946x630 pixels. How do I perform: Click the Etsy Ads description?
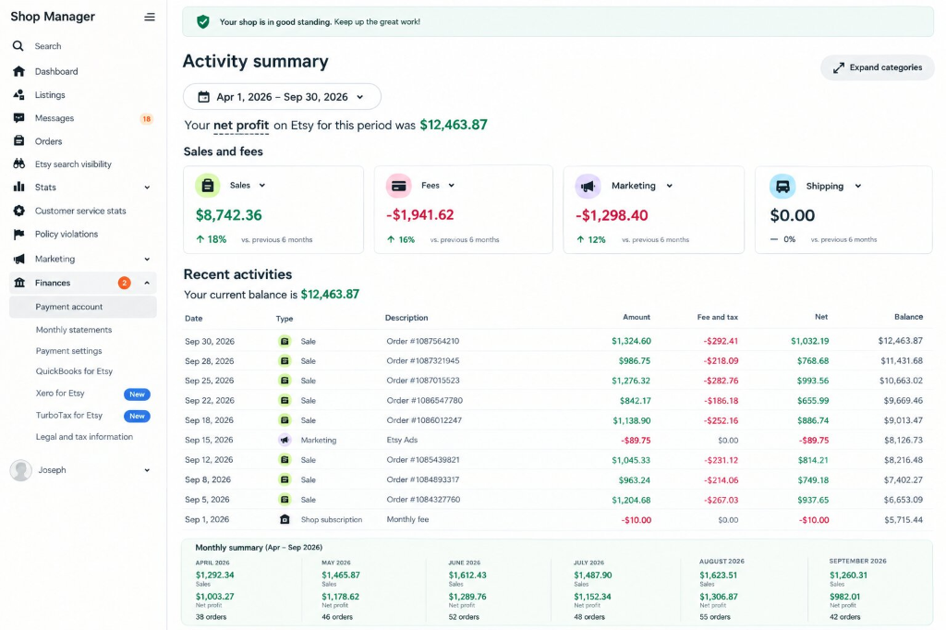click(x=402, y=440)
